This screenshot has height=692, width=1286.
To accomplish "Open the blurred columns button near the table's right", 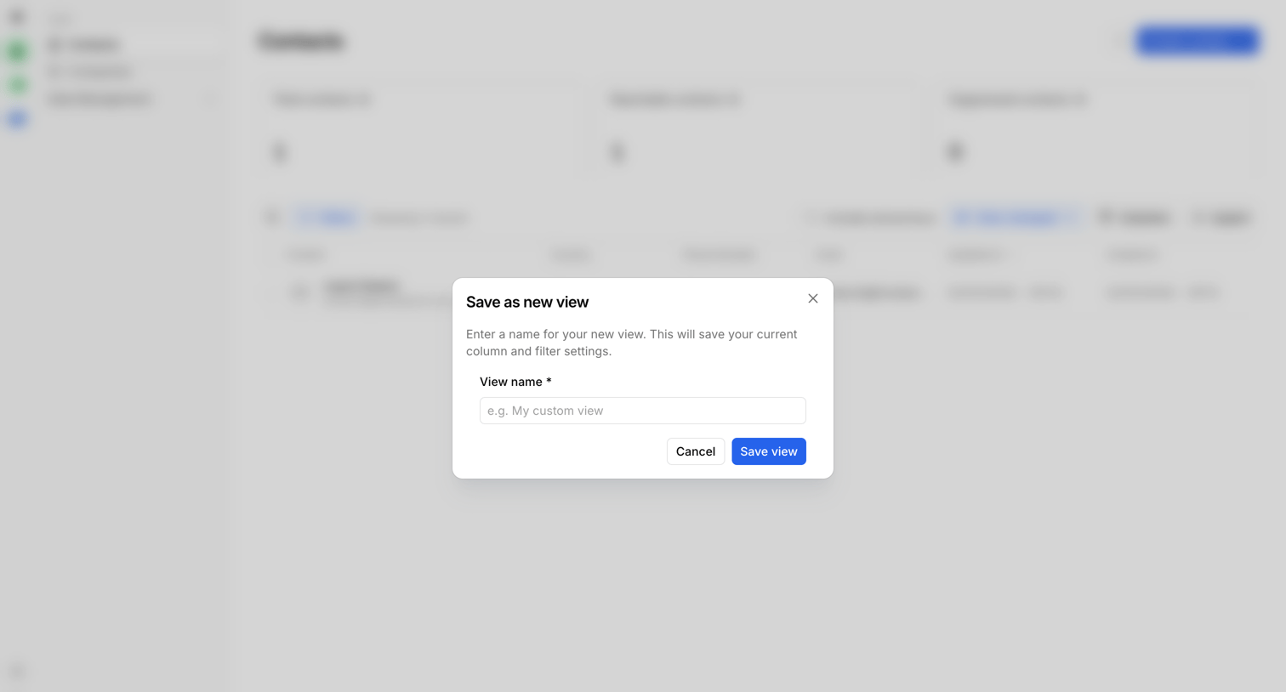I will (x=1135, y=218).
